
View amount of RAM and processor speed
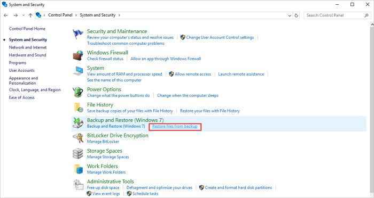point(124,74)
